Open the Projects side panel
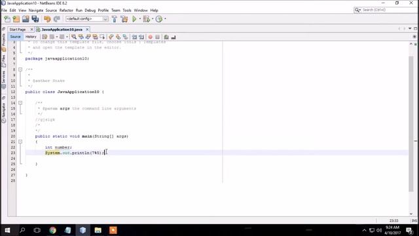 3,42
